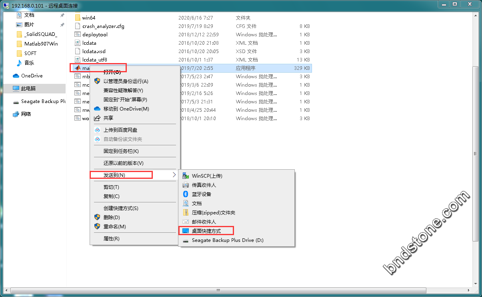Open This PC in navigation pane
This screenshot has height=297, width=482.
point(28,89)
